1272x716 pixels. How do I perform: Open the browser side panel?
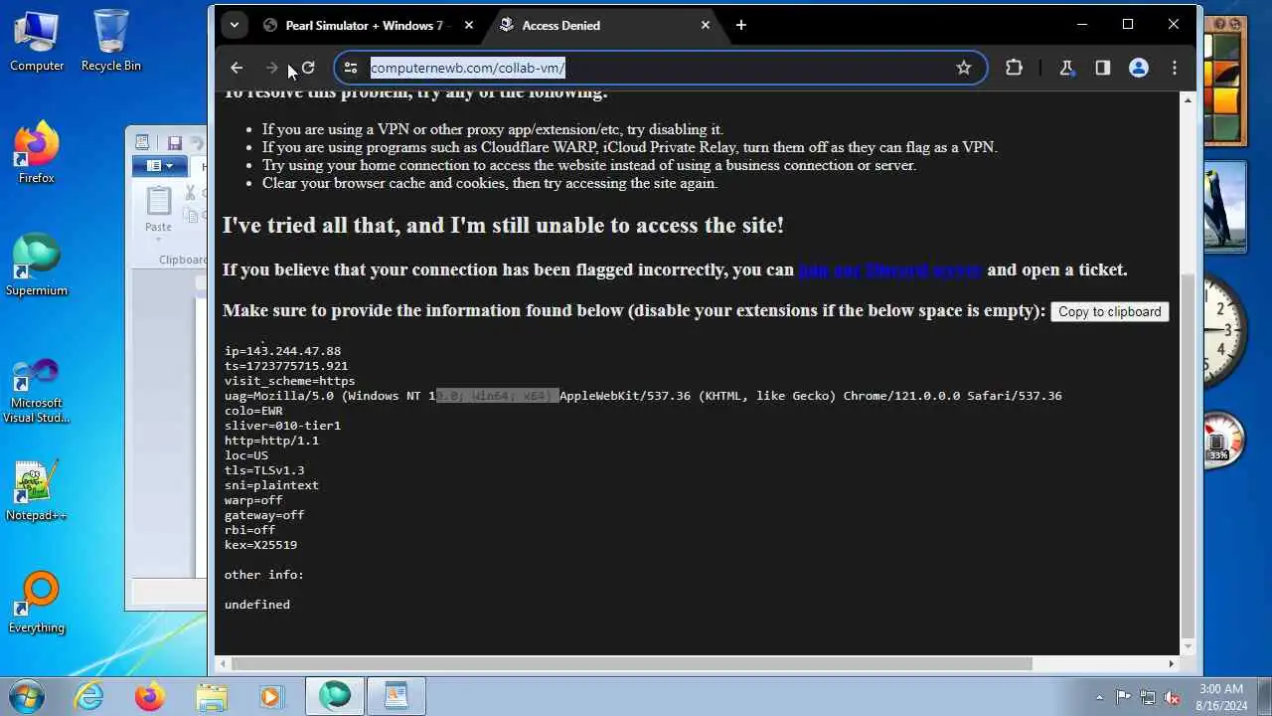coord(1102,68)
